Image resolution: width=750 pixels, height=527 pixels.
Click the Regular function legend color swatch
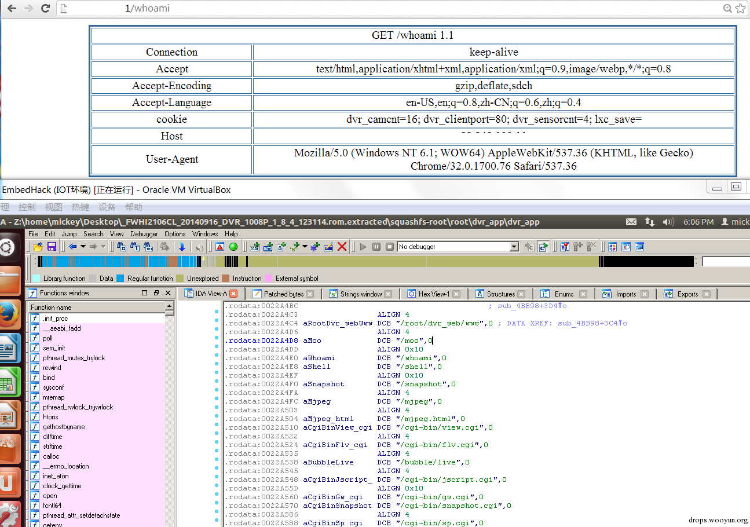[x=120, y=279]
